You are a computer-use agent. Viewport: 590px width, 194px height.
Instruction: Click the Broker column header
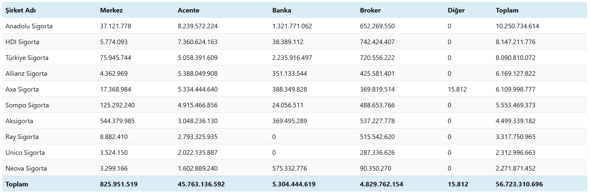(370, 10)
